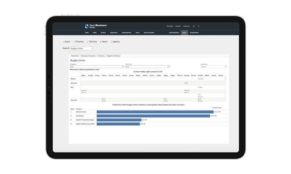Open the Territory filter dropdown

point(147,66)
